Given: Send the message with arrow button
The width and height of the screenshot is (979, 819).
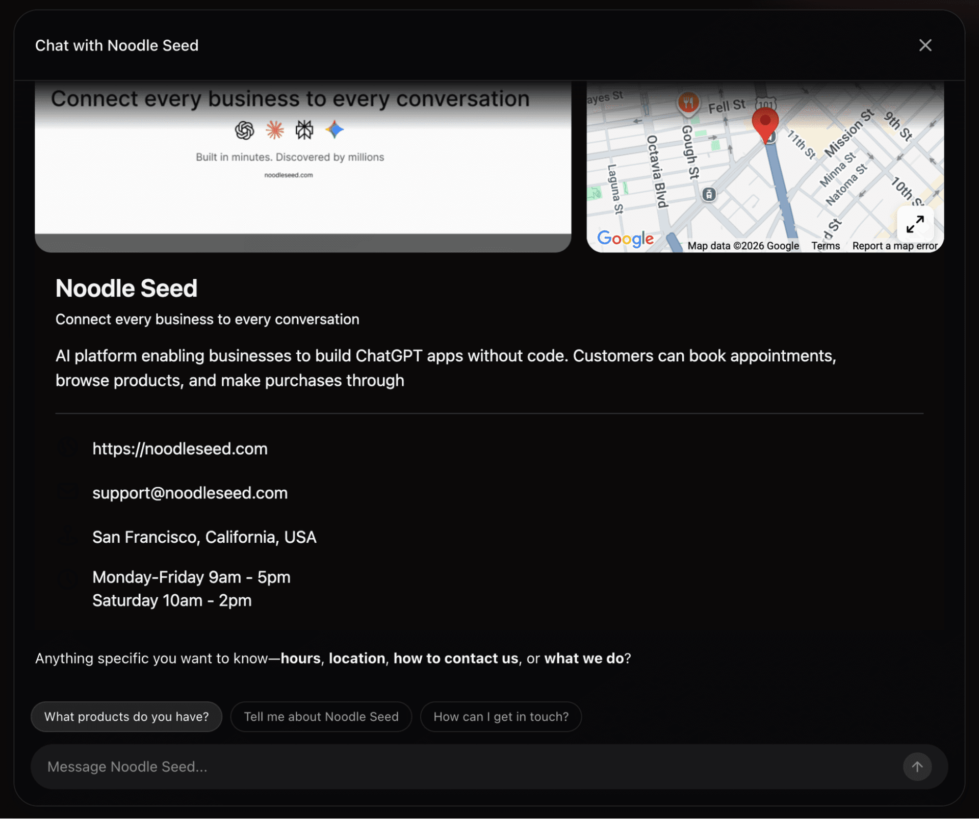Looking at the screenshot, I should [917, 767].
